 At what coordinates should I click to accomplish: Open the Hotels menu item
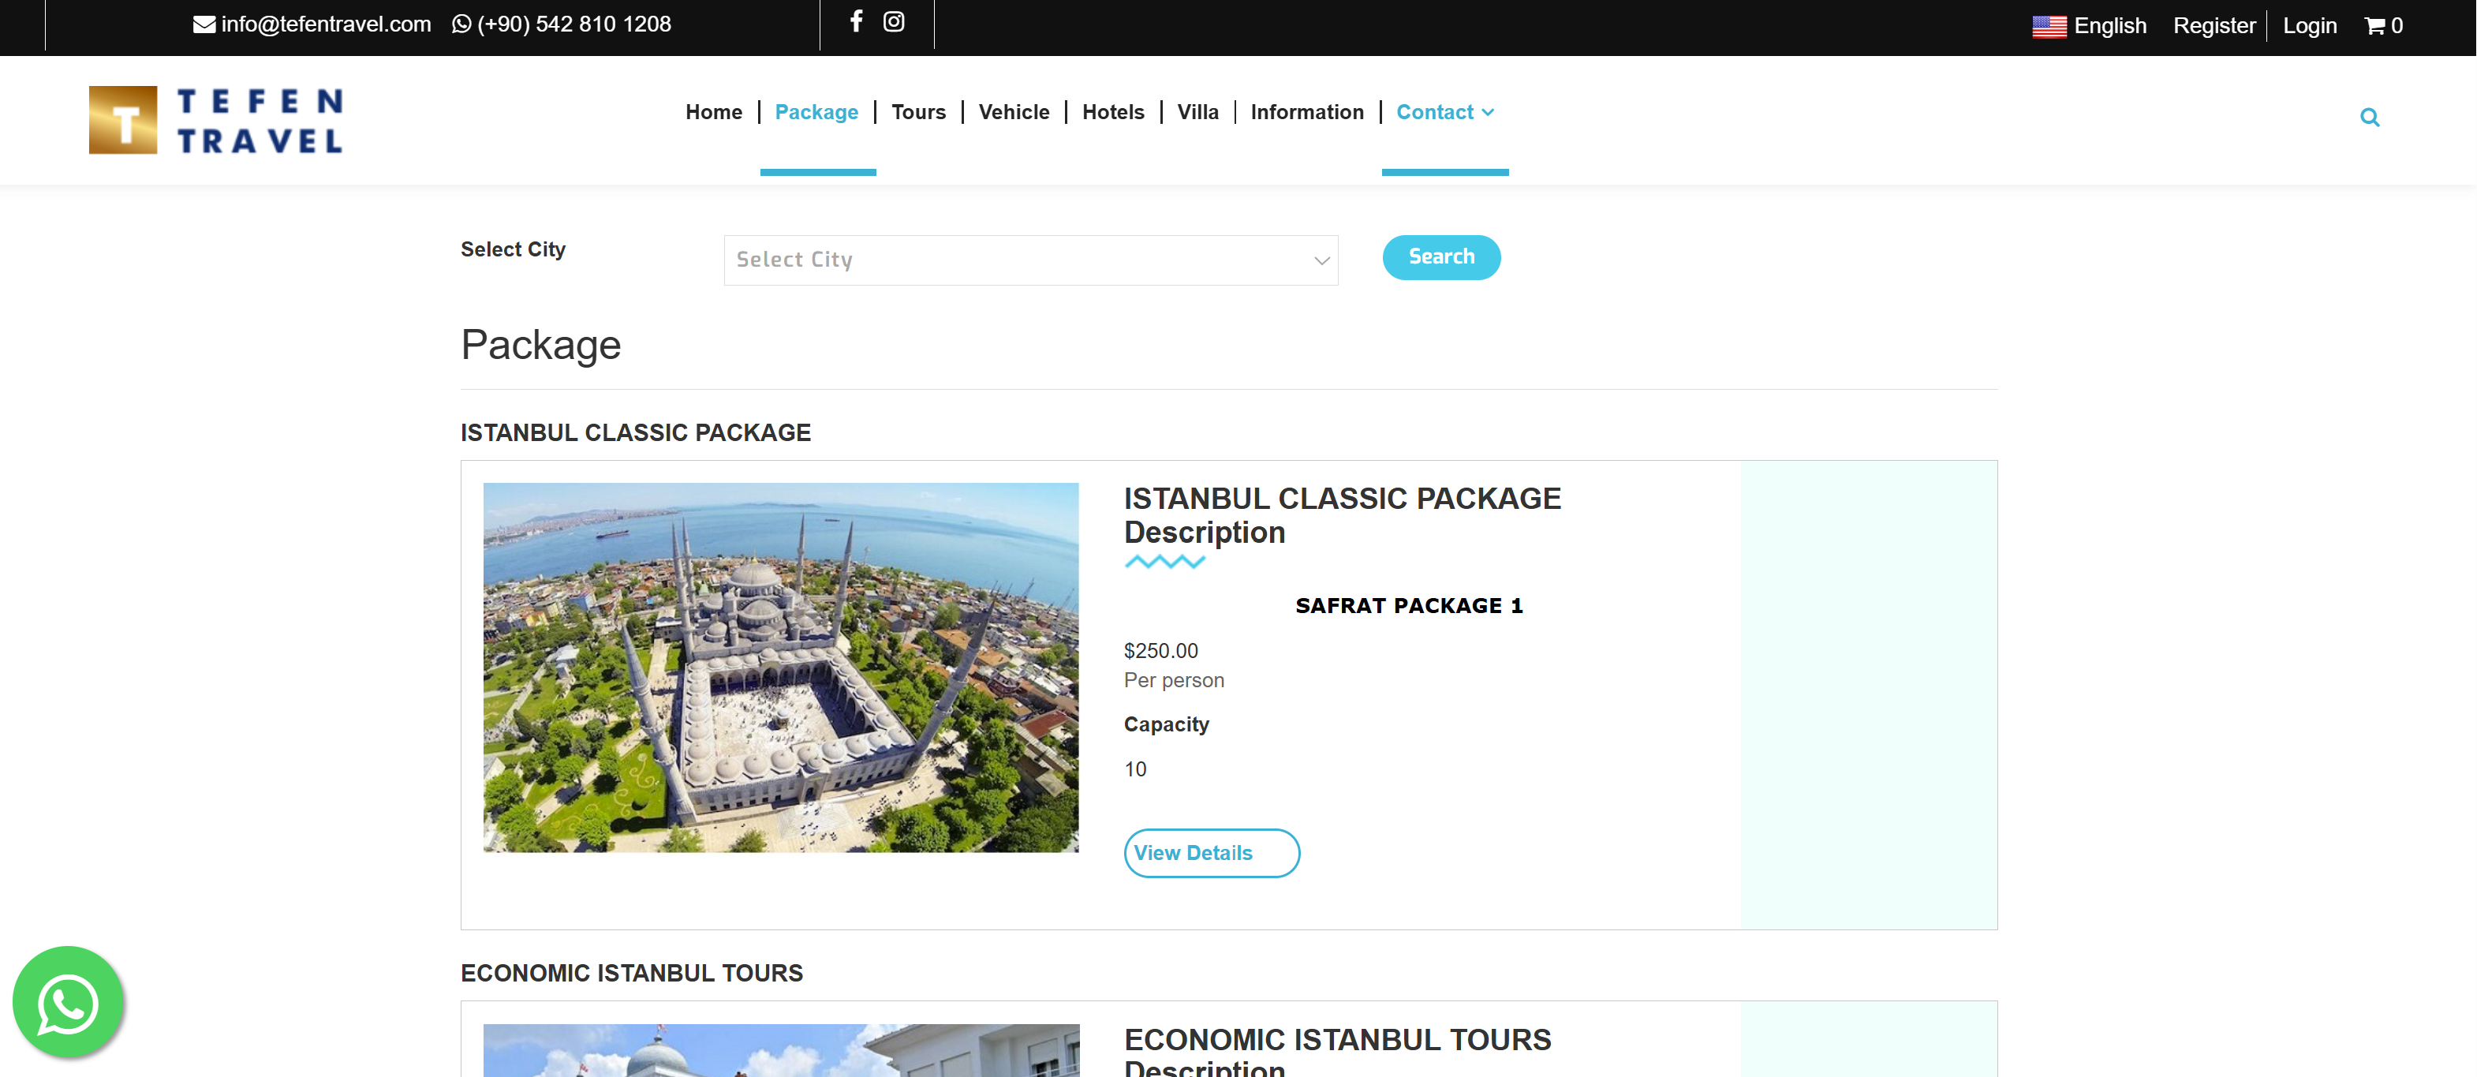pos(1112,113)
